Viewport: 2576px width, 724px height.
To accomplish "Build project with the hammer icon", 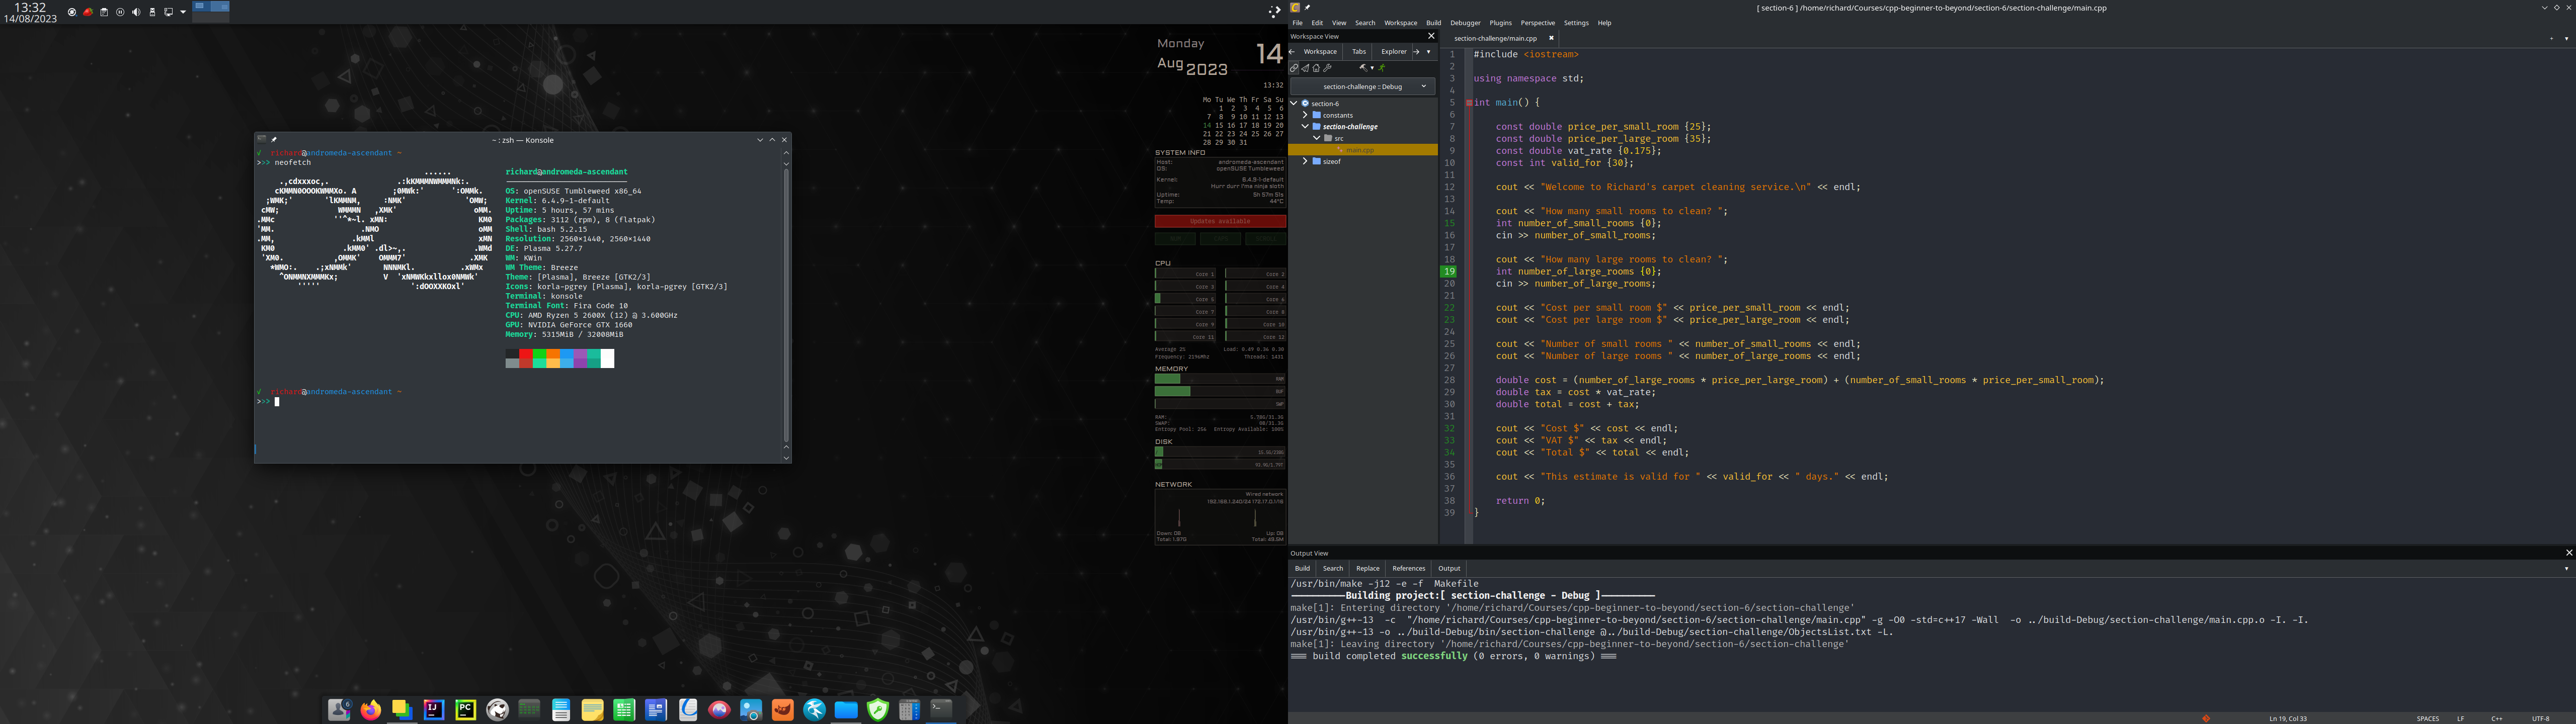I will 1363,68.
